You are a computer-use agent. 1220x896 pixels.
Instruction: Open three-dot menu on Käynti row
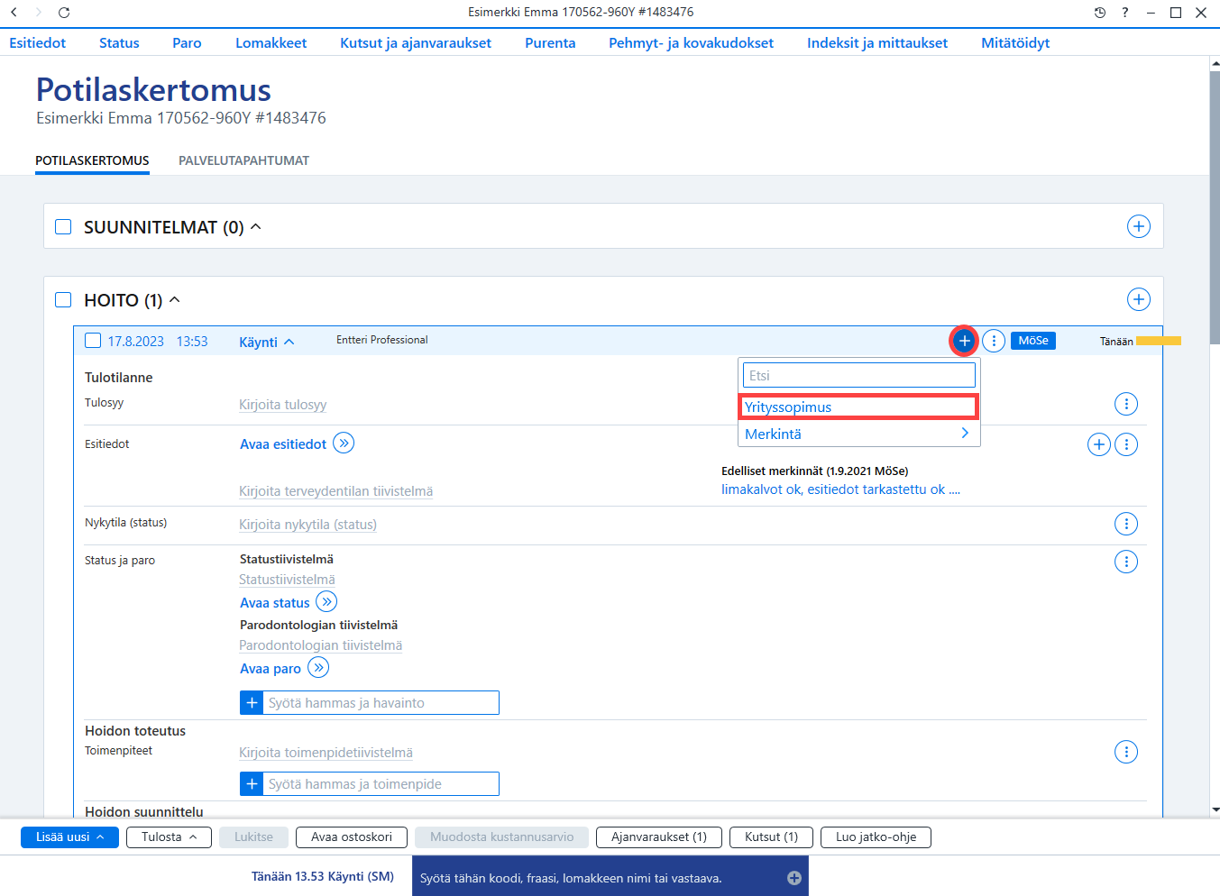(994, 341)
